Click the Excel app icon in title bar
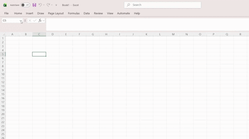249x139 pixels. coord(5,5)
